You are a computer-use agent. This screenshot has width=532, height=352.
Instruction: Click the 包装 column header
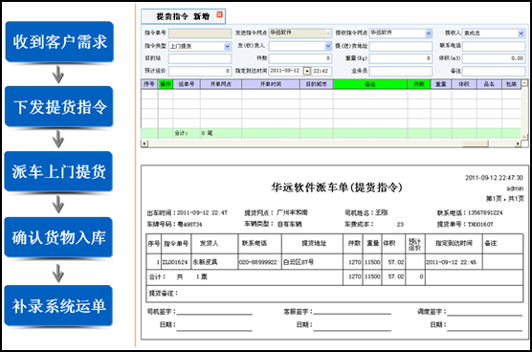tap(511, 84)
